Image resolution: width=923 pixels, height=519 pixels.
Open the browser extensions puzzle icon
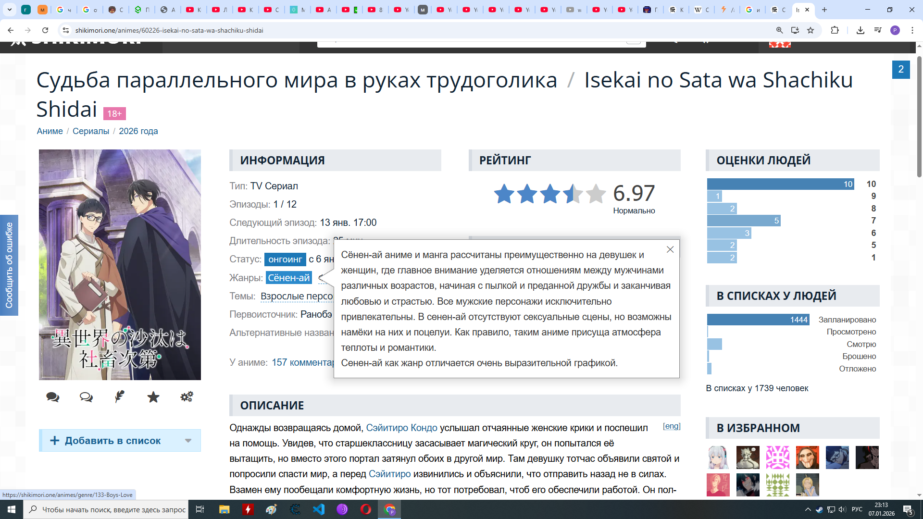coord(835,30)
